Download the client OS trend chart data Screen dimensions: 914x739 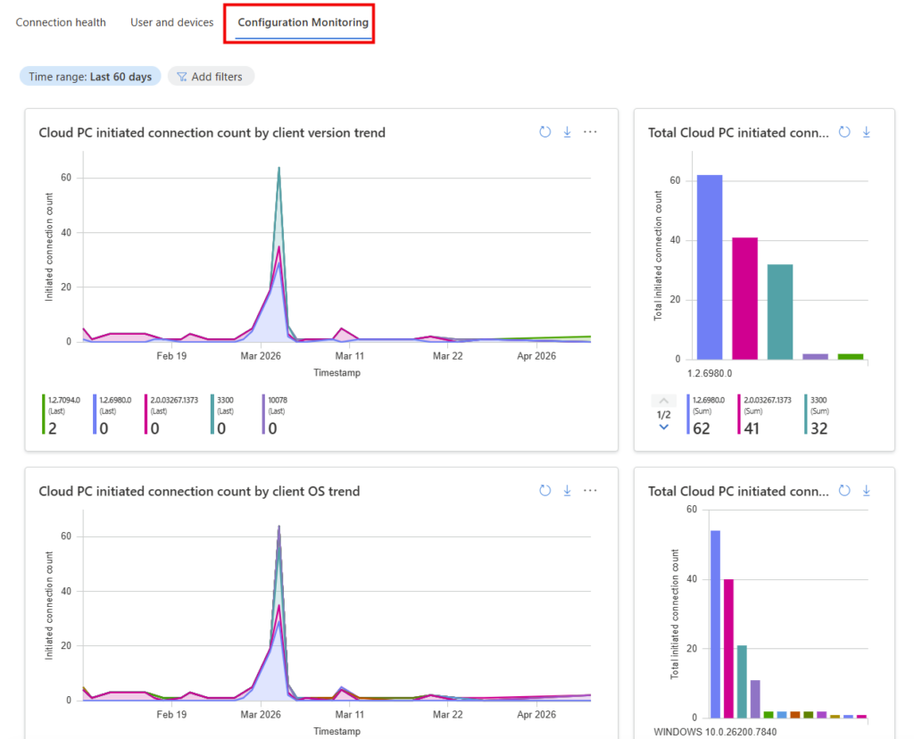tap(567, 491)
